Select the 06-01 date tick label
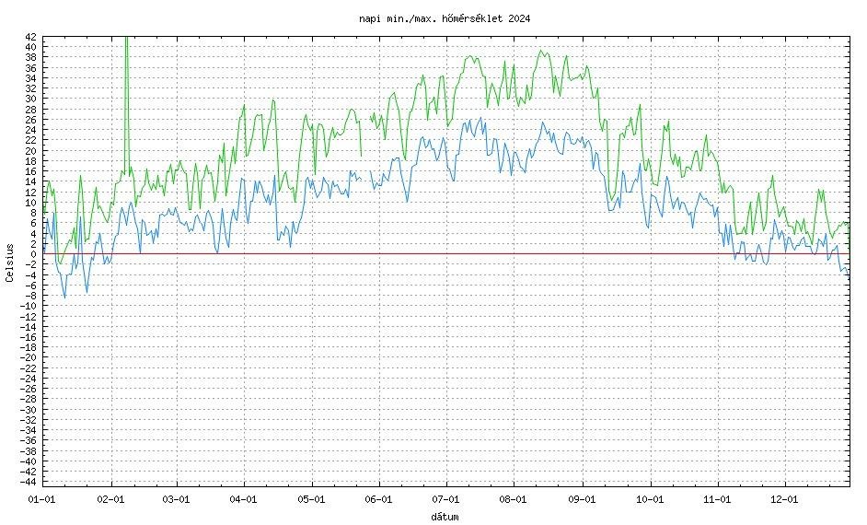Viewport: 867px width, 525px height. coord(379,498)
